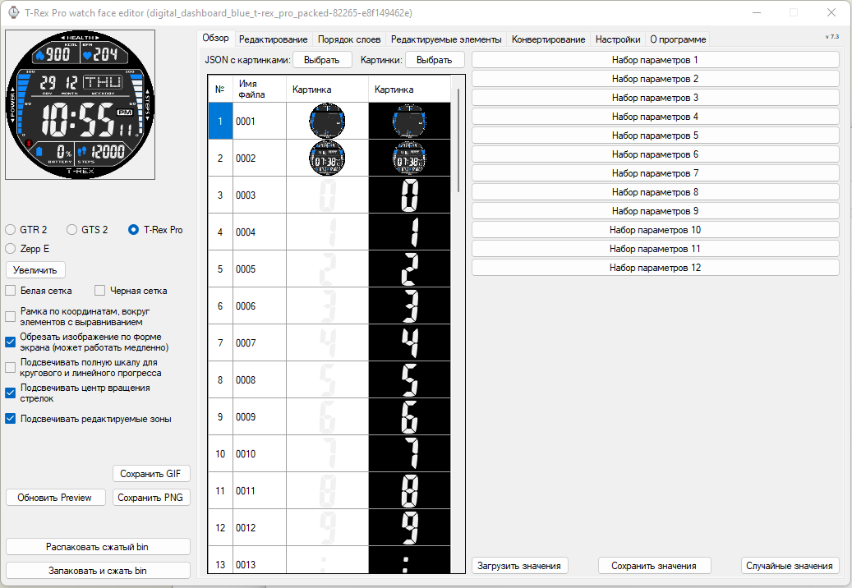Switch to the Редактирование tab
Viewport: 852px width, 588px height.
(273, 39)
